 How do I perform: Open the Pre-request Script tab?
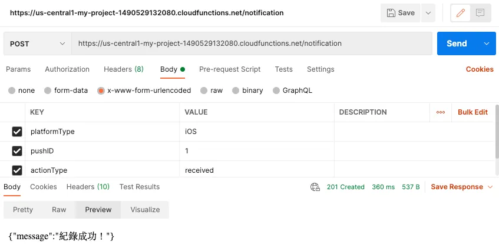click(x=230, y=69)
